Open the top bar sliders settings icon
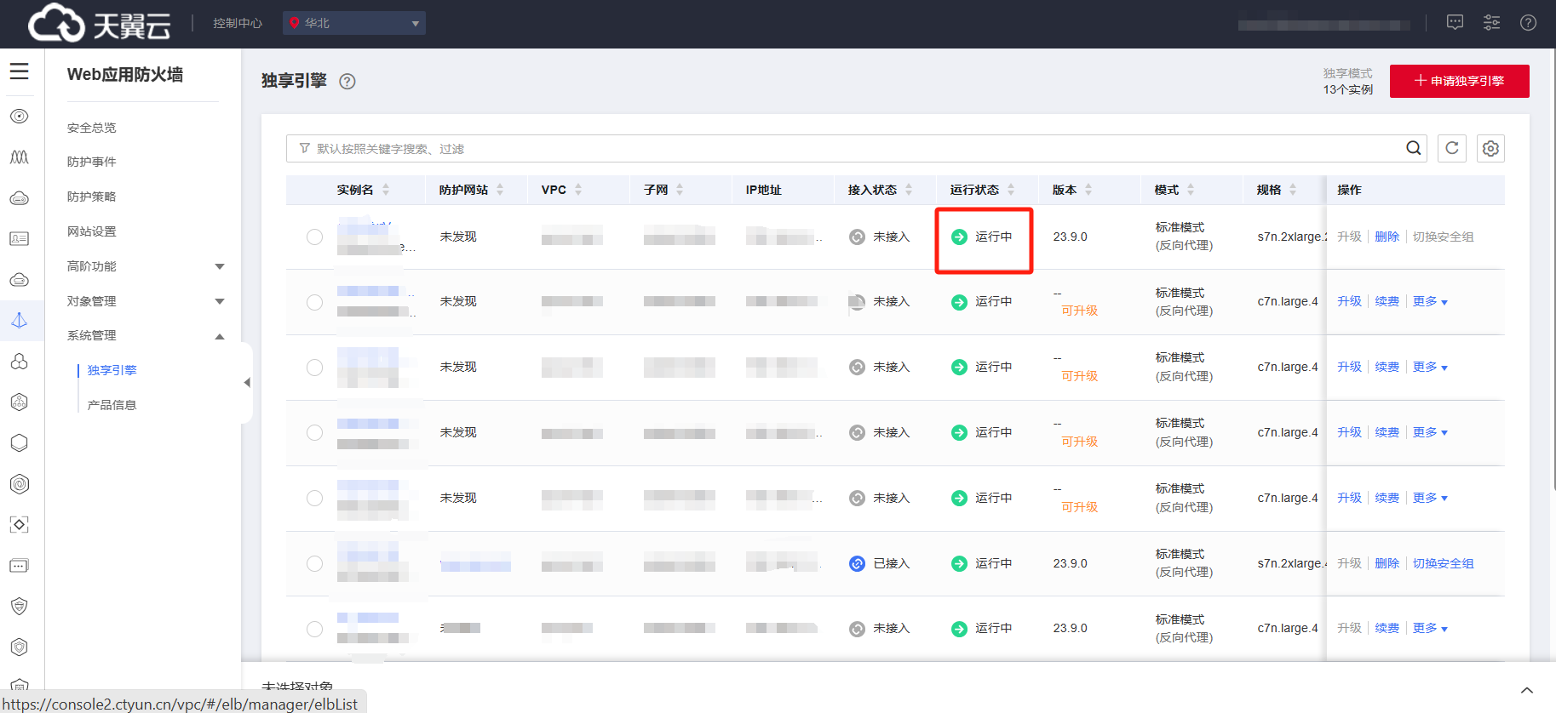 click(1491, 23)
